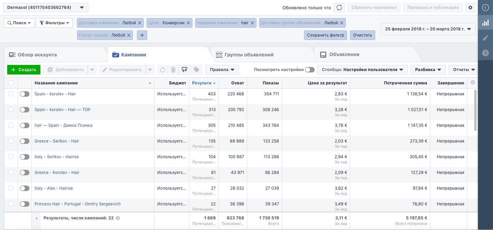
Task: Open the Dermacol account selector
Action: click(x=46, y=8)
